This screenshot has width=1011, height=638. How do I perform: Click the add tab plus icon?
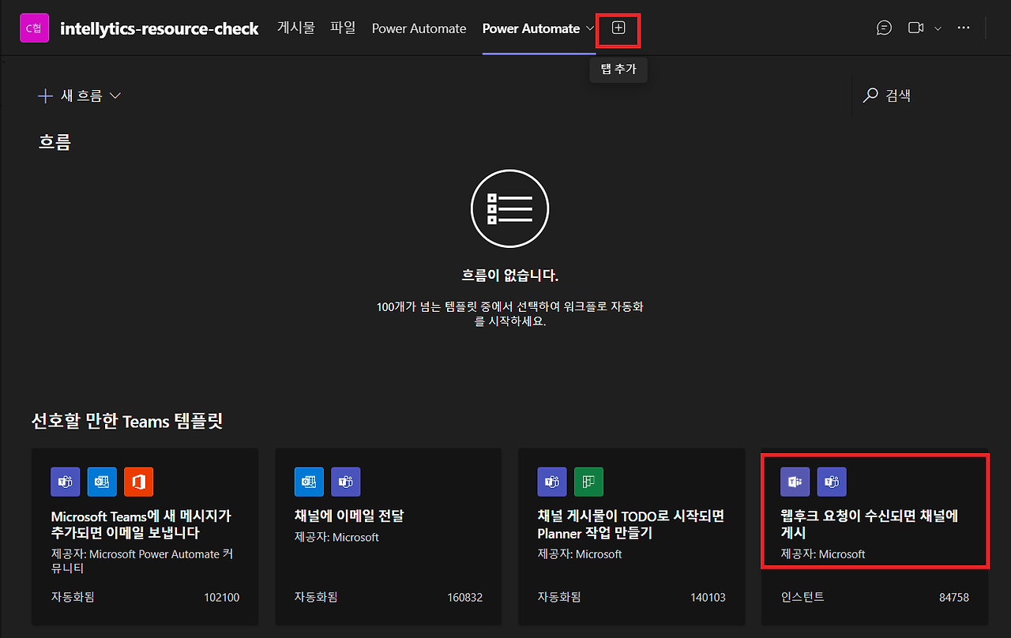pyautogui.click(x=618, y=28)
